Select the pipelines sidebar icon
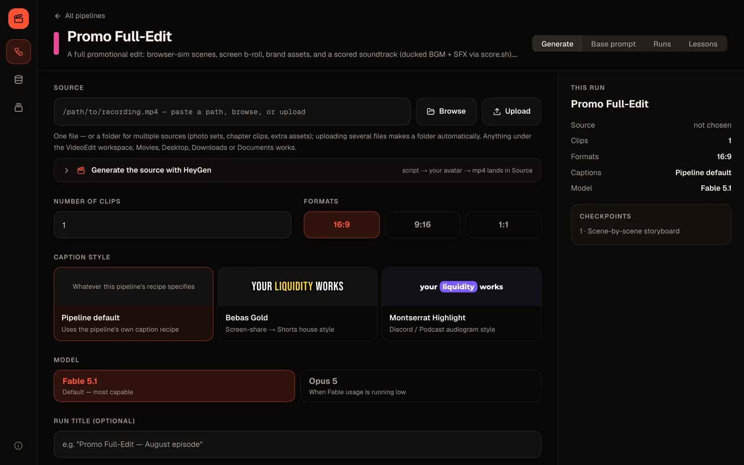This screenshot has width=744, height=465. click(19, 52)
